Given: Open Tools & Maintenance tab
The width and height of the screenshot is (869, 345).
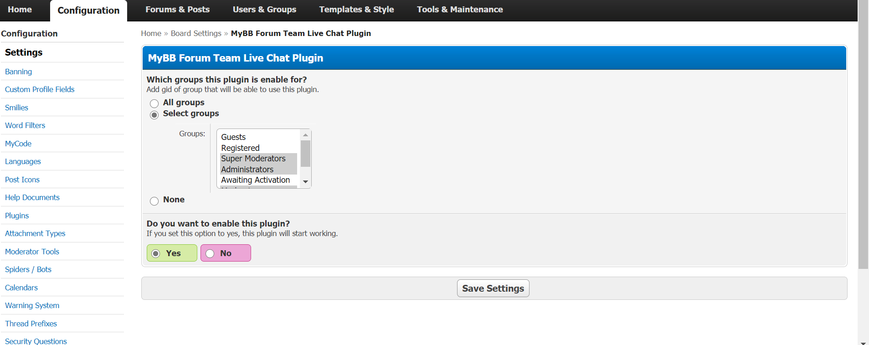Looking at the screenshot, I should click(x=460, y=10).
